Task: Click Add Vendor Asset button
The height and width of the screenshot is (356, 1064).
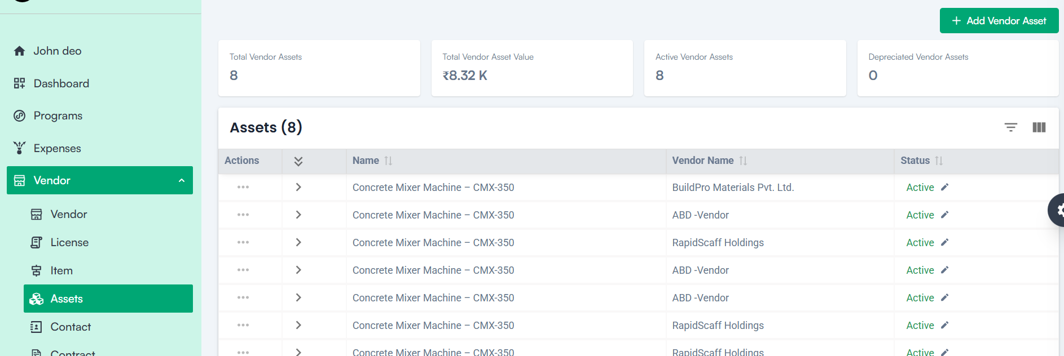Action: [x=999, y=21]
